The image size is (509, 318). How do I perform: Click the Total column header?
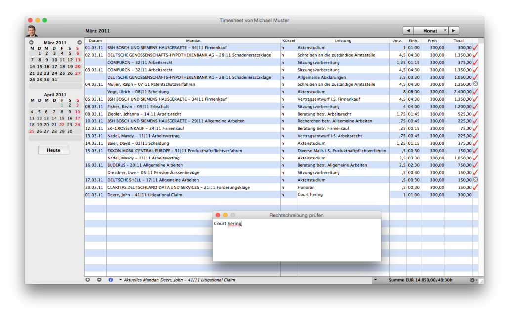458,40
